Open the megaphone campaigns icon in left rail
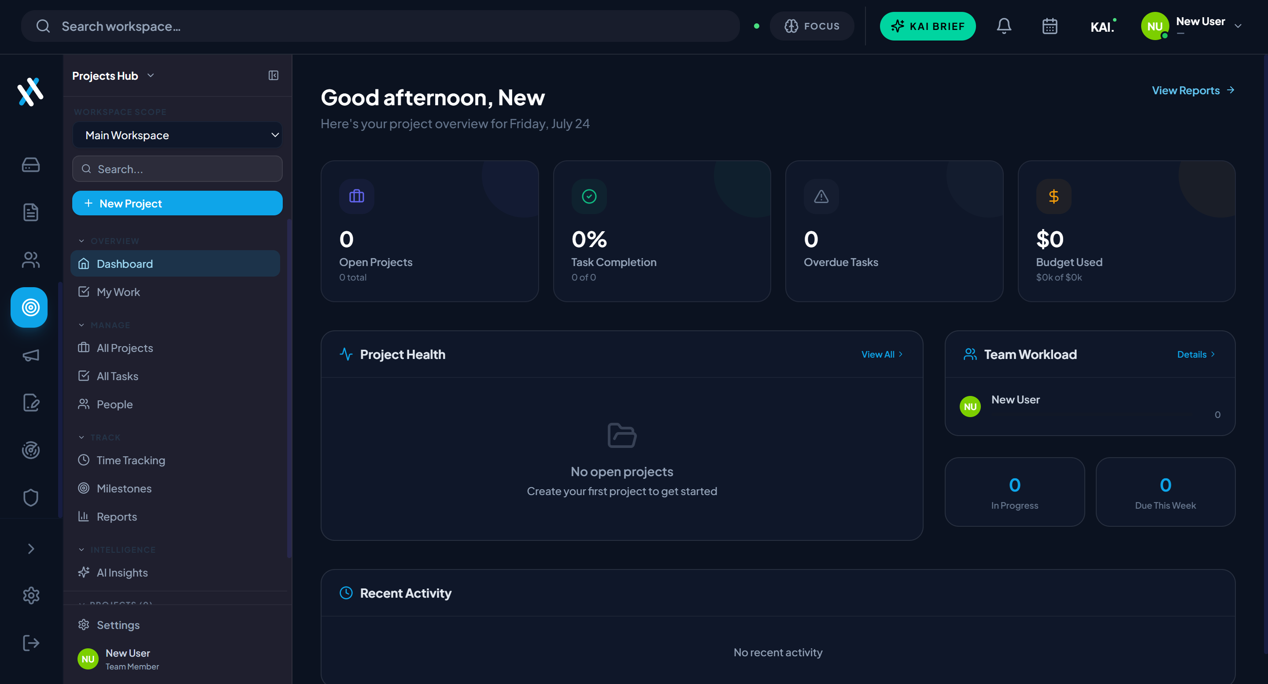Image resolution: width=1268 pixels, height=684 pixels. click(x=30, y=355)
